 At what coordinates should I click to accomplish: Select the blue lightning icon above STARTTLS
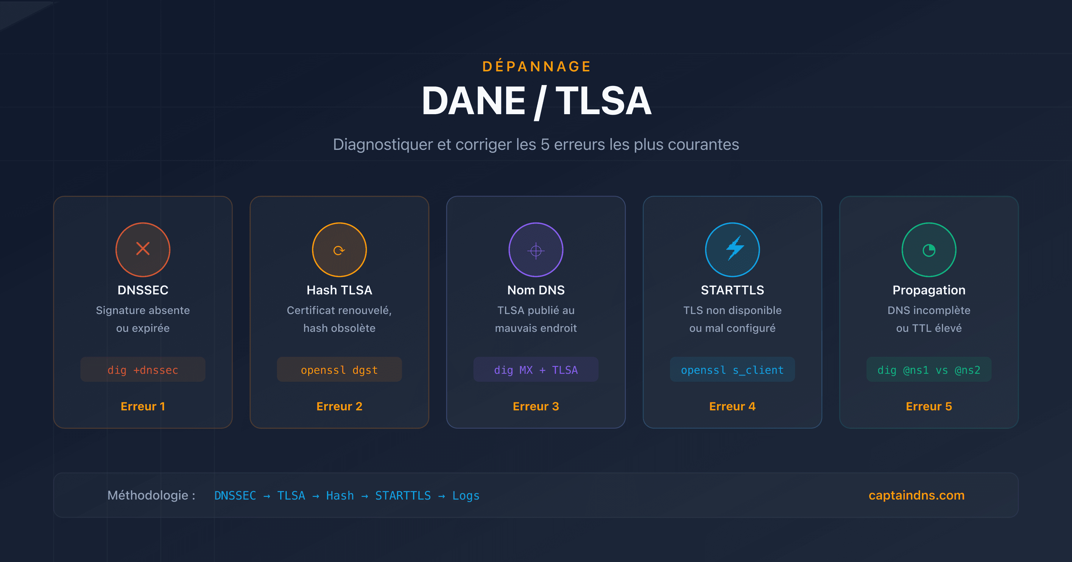point(733,249)
